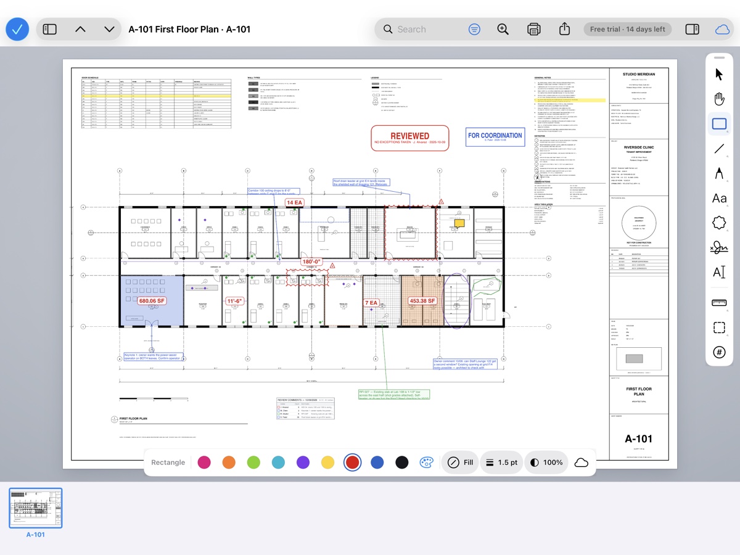Select the REVIEW COMMENTS table annotation
Viewport: 740px width, 555px height.
305,409
